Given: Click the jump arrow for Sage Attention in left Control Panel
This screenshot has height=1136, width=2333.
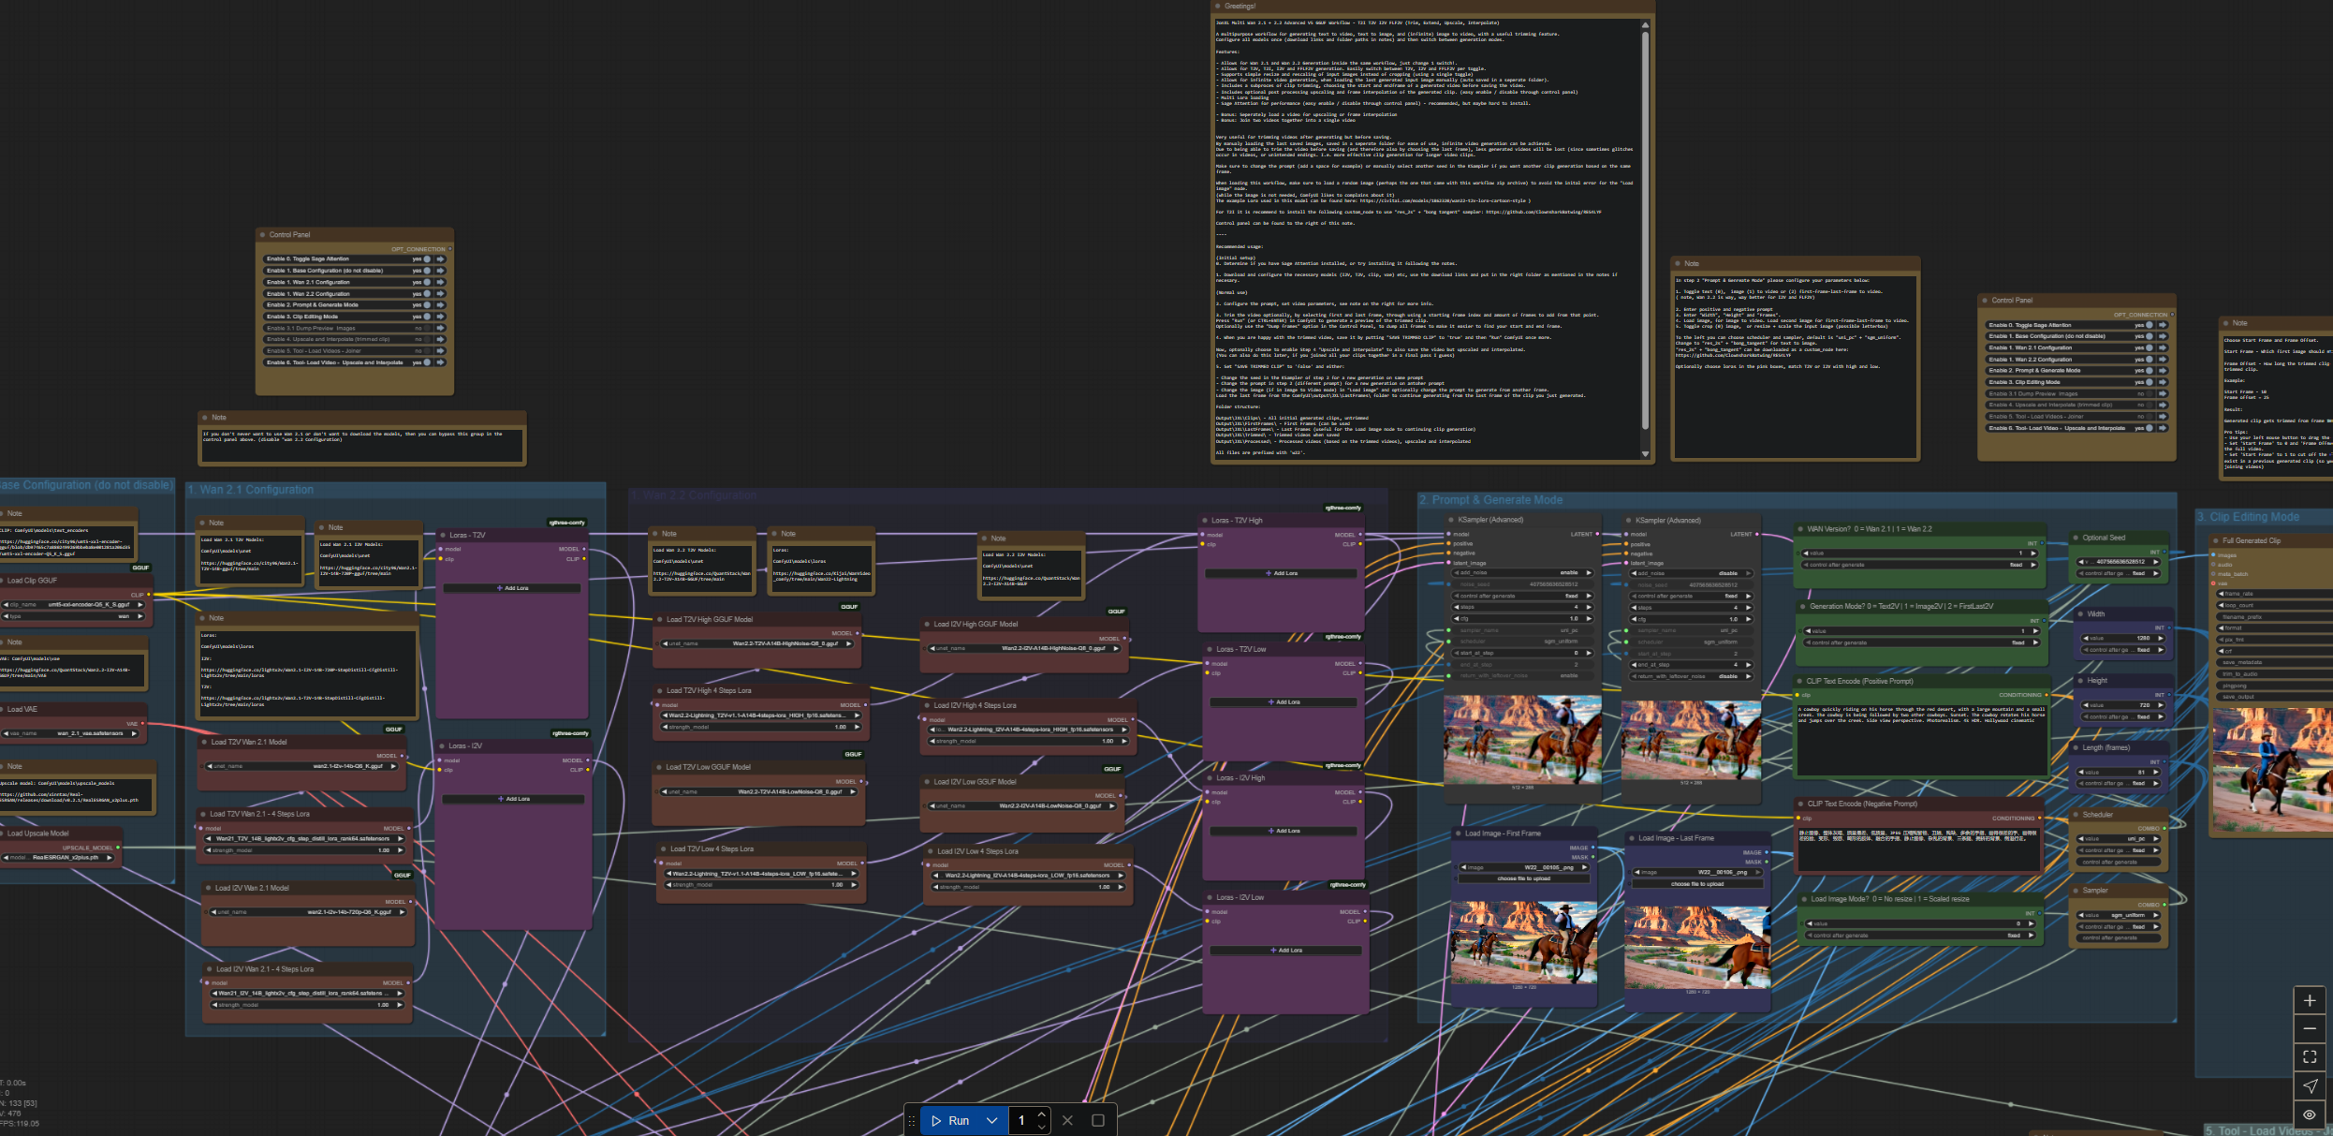Looking at the screenshot, I should [x=440, y=259].
